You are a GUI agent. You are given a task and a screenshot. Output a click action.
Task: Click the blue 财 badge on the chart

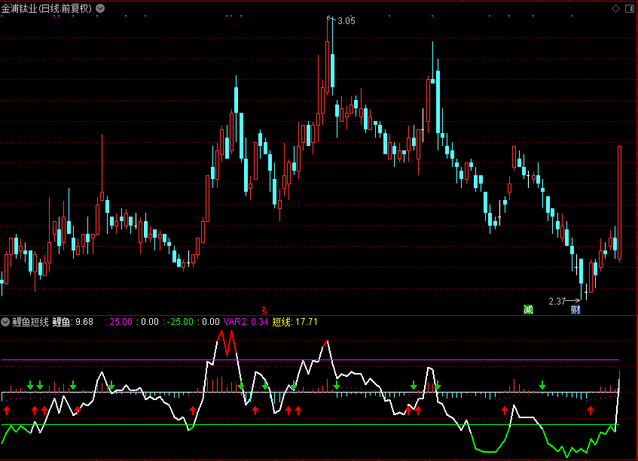point(575,310)
